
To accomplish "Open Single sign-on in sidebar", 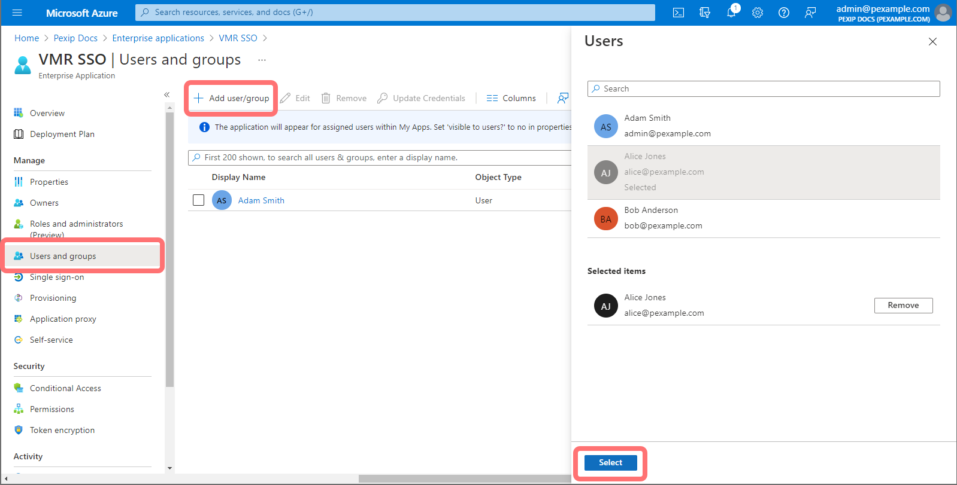I will [x=57, y=277].
